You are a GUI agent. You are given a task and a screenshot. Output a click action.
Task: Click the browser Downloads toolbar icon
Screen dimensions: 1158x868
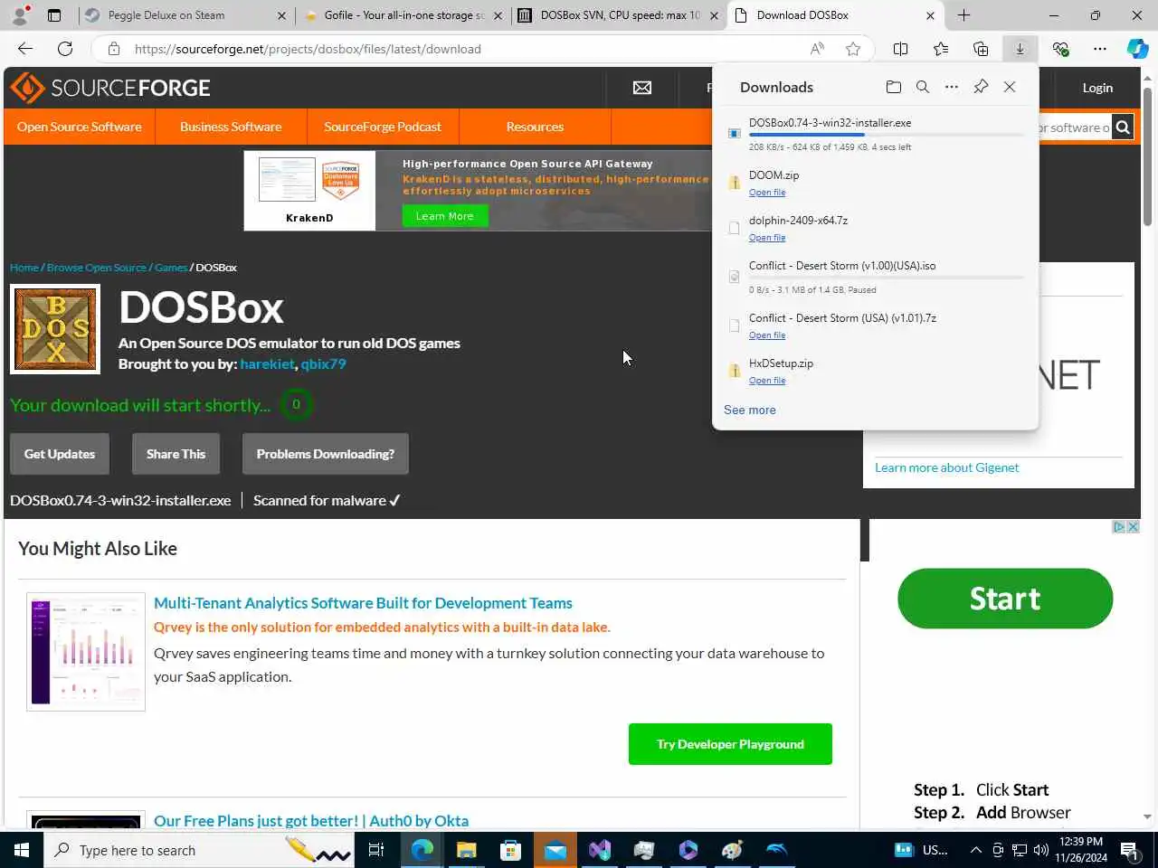point(1020,49)
